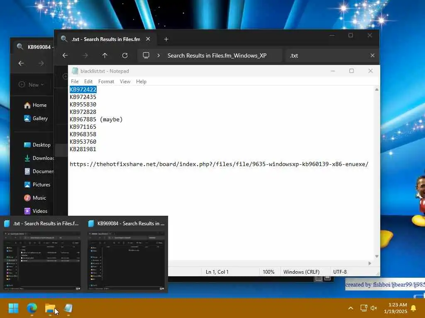Click 'Ln 1, Col 1' in status bar
This screenshot has height=318, width=425.
[x=217, y=272]
